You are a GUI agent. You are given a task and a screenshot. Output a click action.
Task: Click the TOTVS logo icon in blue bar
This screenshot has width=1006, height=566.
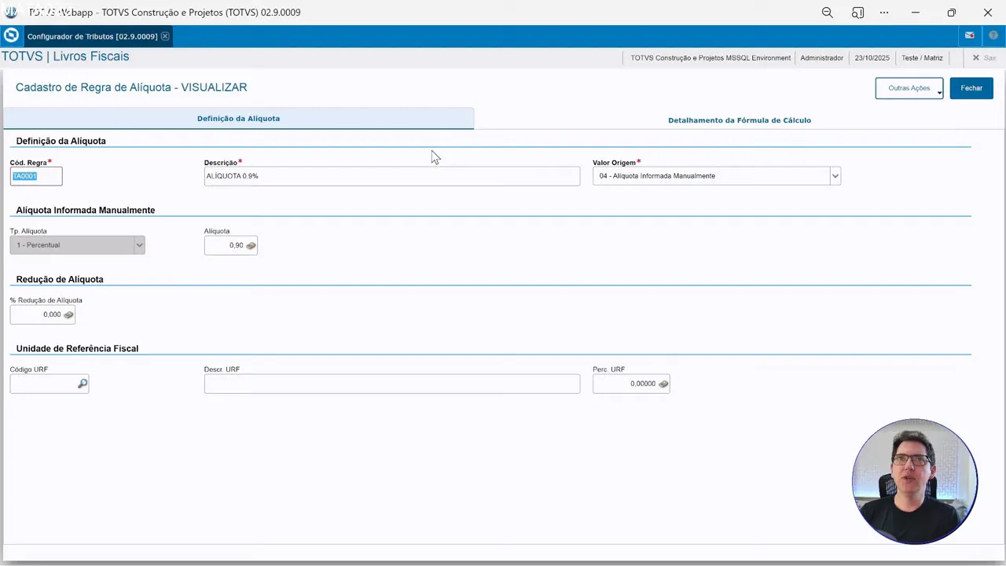pyautogui.click(x=11, y=36)
